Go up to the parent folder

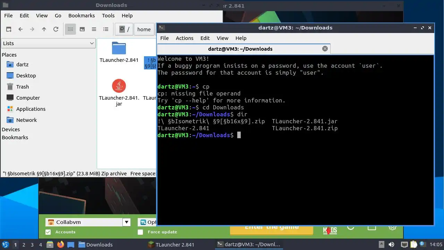click(44, 29)
